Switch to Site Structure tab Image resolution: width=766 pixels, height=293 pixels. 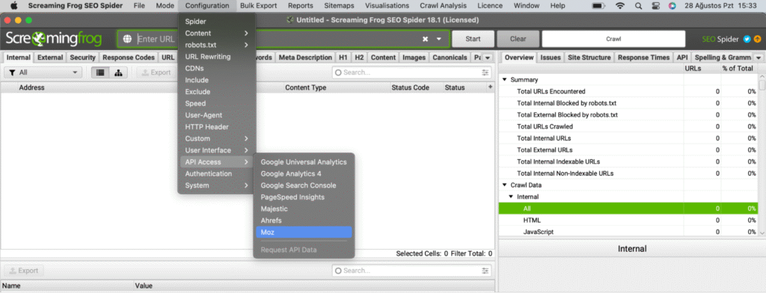[x=589, y=58]
